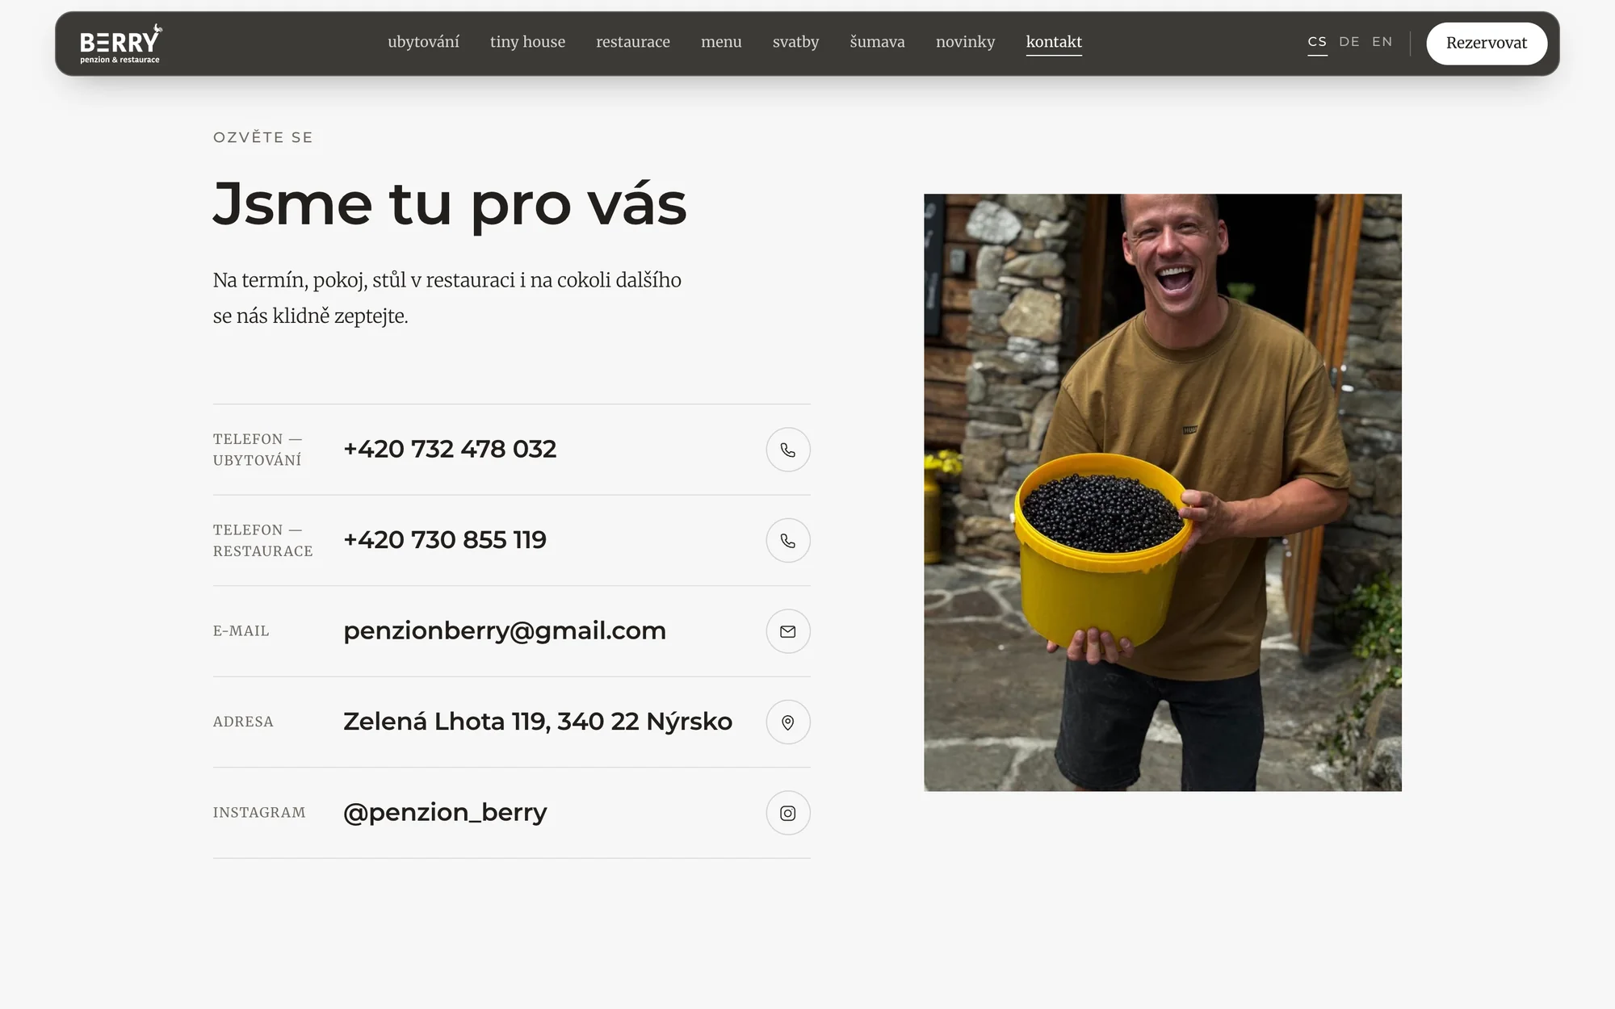Click the OZVĚTE SE label
Viewport: 1615px width, 1009px height.
click(262, 137)
